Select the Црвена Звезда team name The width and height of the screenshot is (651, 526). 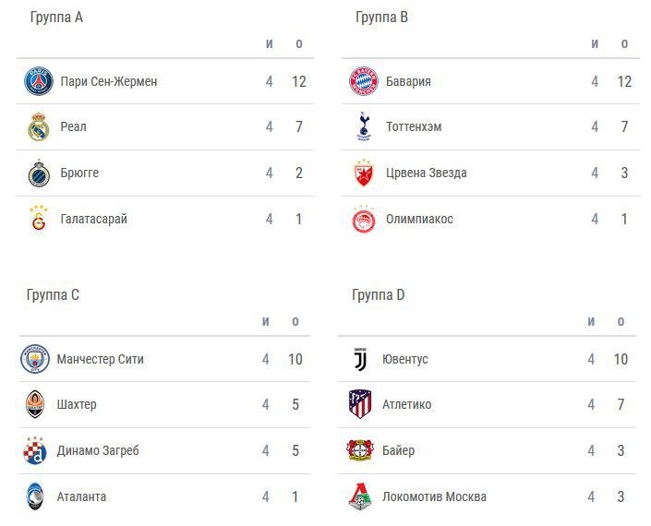click(426, 173)
